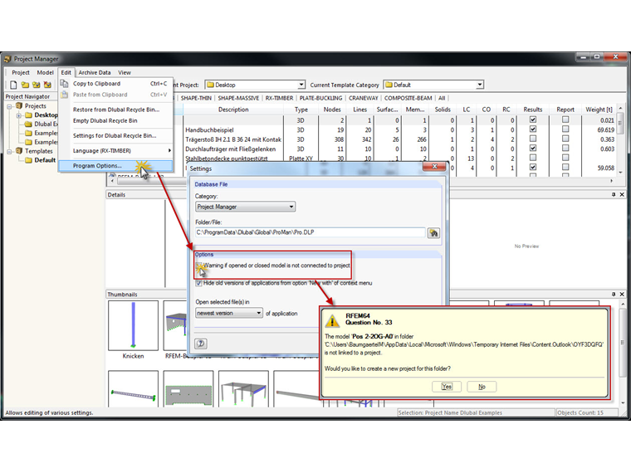Click Yes in the RFEM64 question dialog
The height and width of the screenshot is (473, 631).
pyautogui.click(x=447, y=387)
